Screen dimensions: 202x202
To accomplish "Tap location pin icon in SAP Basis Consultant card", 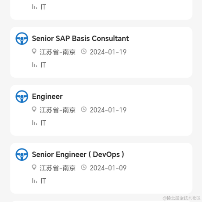I will [34, 51].
